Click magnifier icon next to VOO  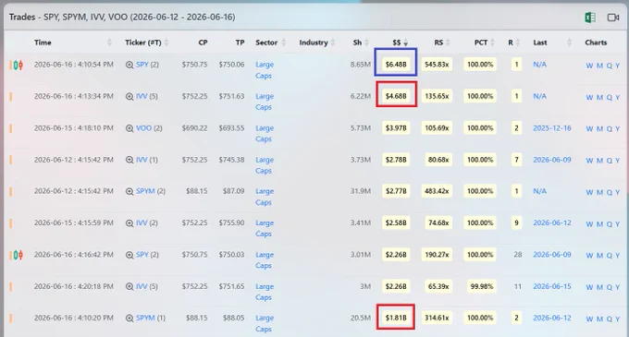pos(129,128)
